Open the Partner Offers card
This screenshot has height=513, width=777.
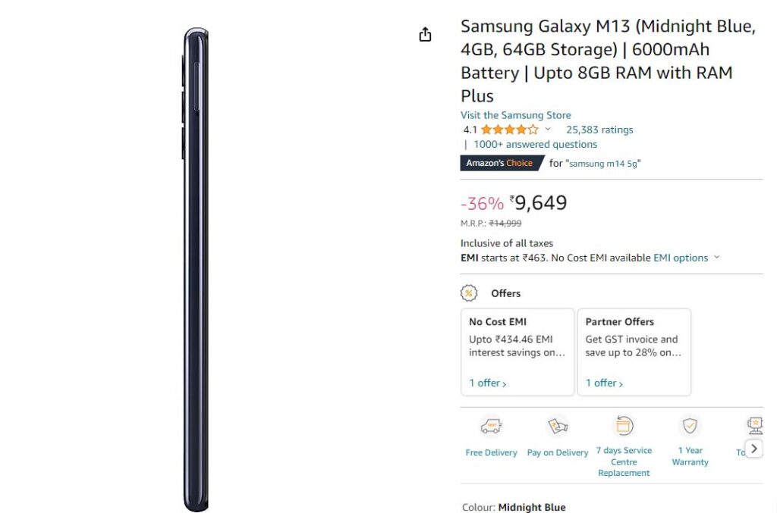click(634, 352)
